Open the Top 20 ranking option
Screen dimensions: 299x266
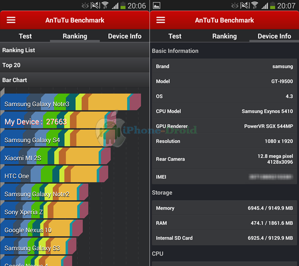coord(75,65)
